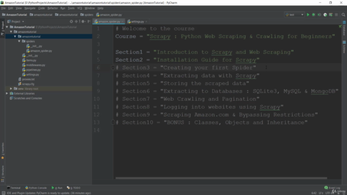
Task: Open the Edit menu
Action: (x=11, y=8)
